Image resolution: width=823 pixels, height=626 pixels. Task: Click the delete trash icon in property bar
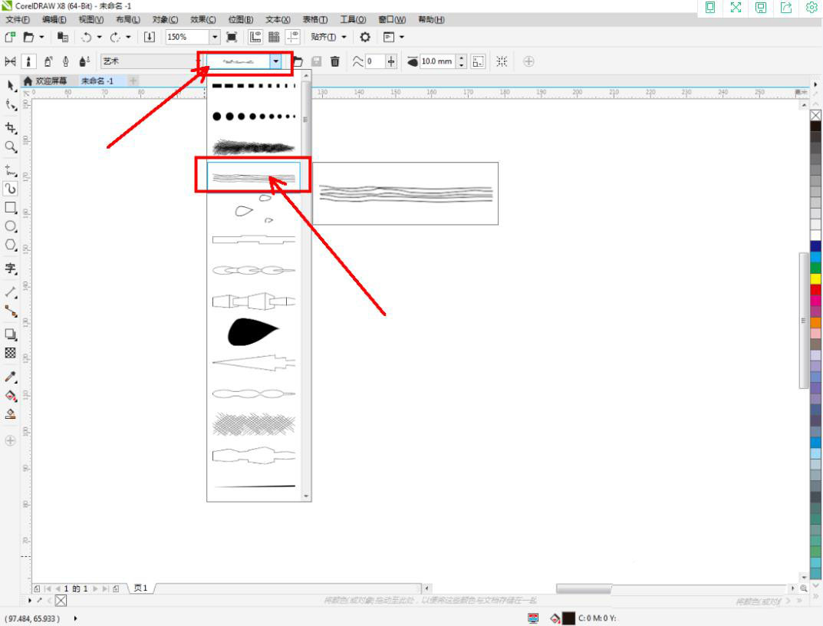(335, 61)
